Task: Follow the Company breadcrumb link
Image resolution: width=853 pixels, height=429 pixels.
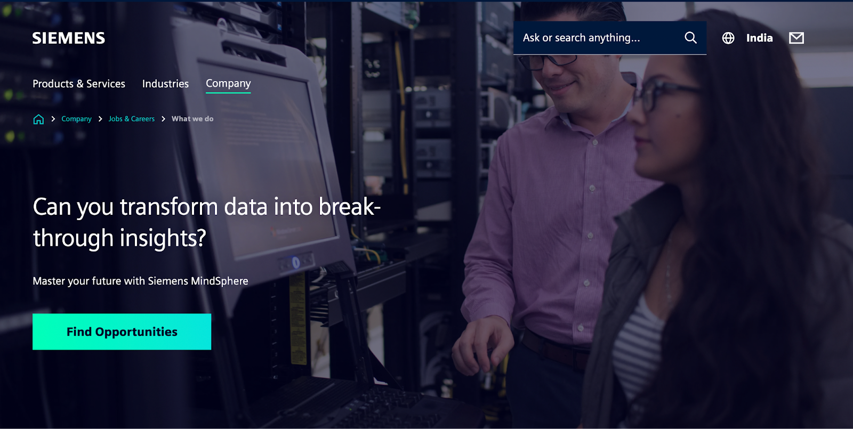Action: point(76,119)
